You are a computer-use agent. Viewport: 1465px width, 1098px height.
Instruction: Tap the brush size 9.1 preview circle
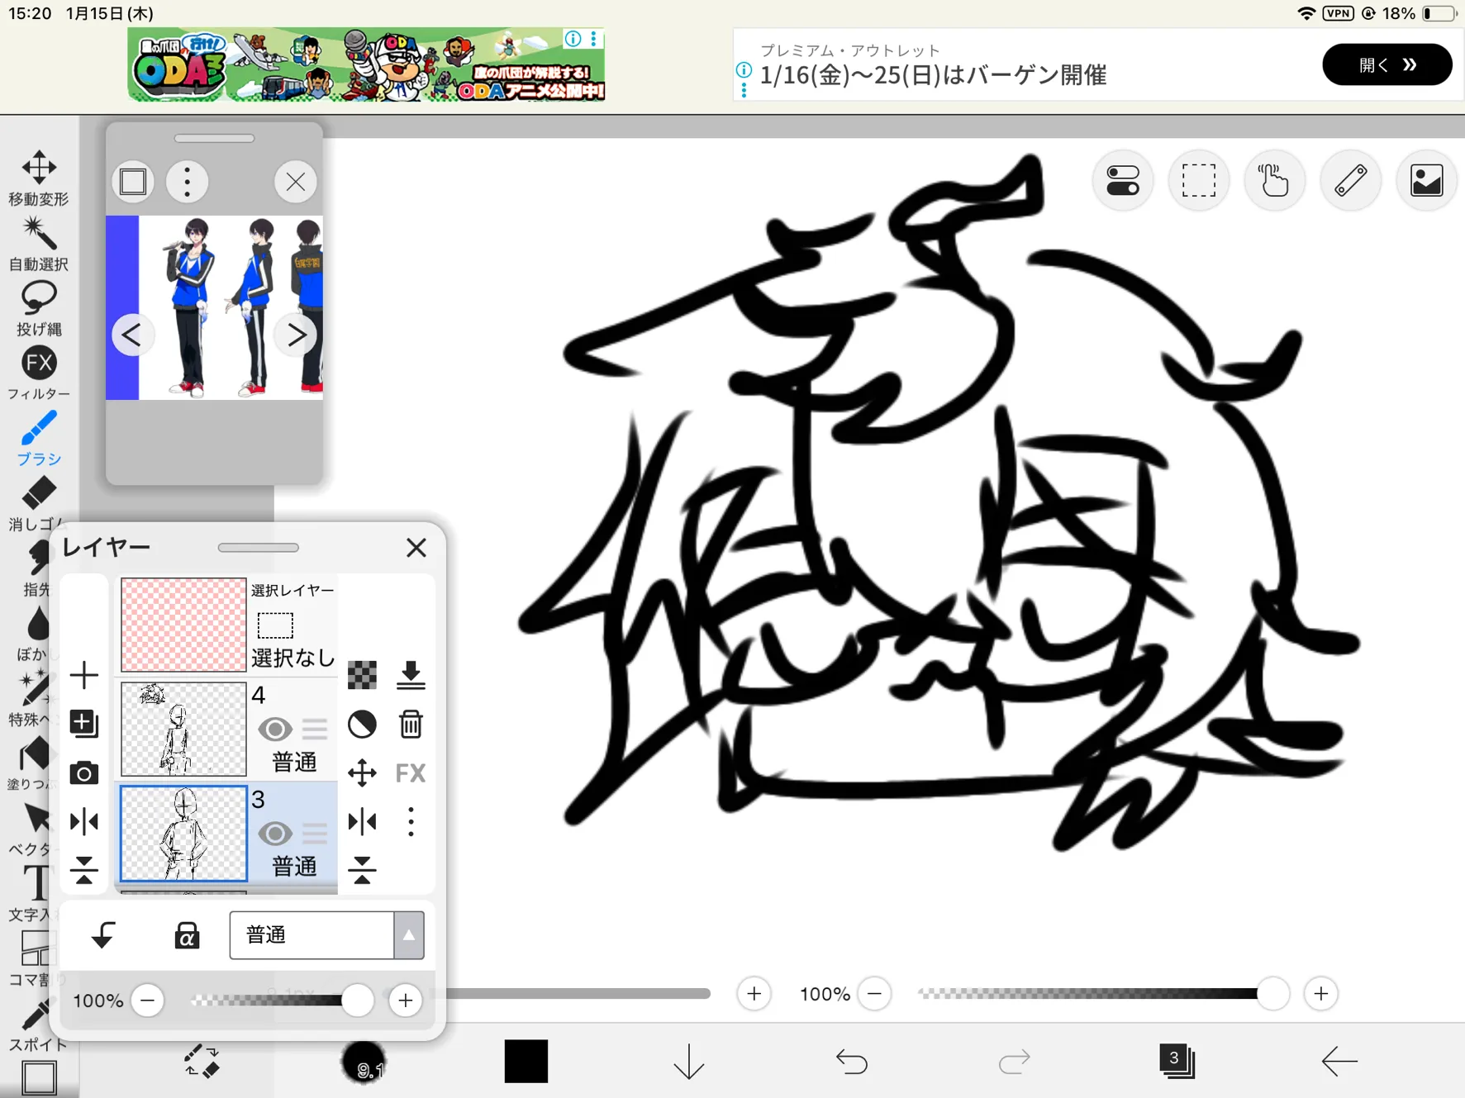point(364,1062)
